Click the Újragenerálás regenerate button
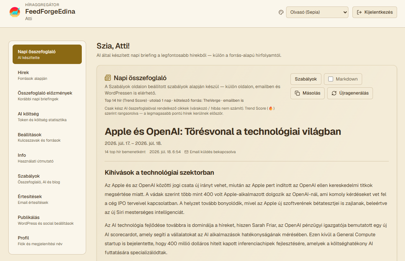 [350, 93]
